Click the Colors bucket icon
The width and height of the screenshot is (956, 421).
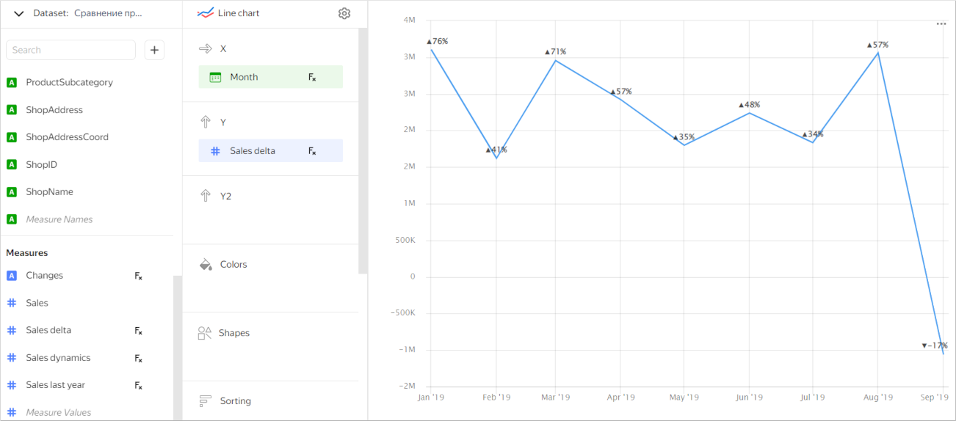[206, 264]
